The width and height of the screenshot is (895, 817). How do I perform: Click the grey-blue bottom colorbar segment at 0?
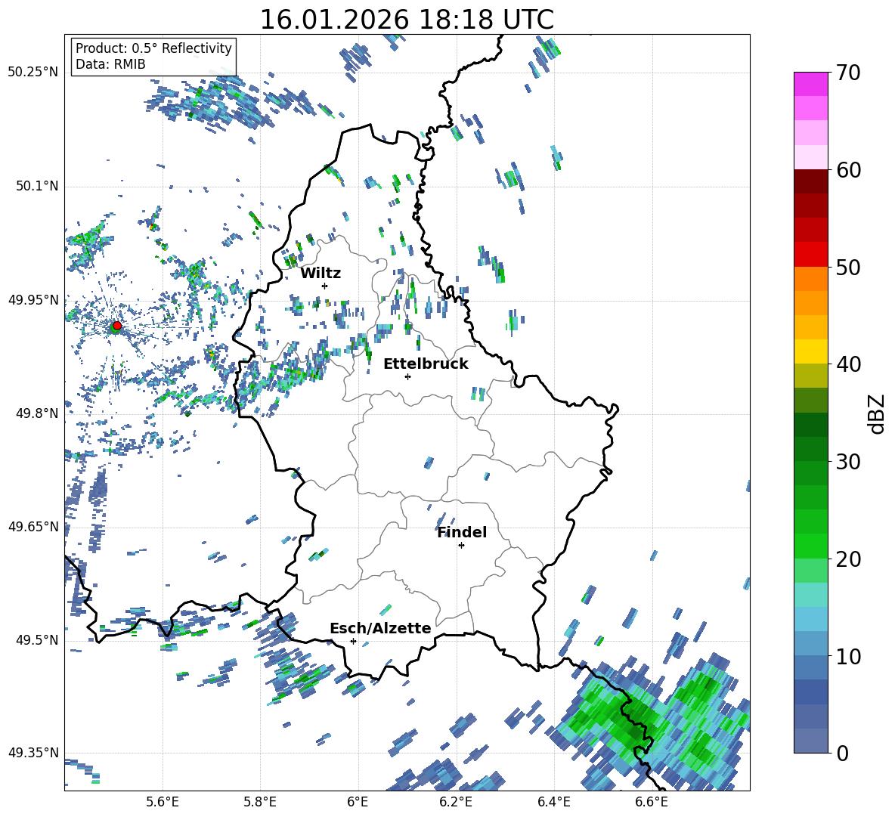click(x=810, y=741)
